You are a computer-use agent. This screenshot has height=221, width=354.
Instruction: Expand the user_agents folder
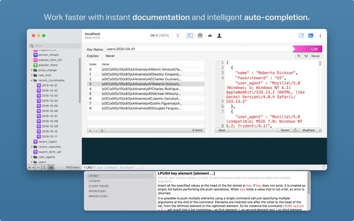(31, 157)
